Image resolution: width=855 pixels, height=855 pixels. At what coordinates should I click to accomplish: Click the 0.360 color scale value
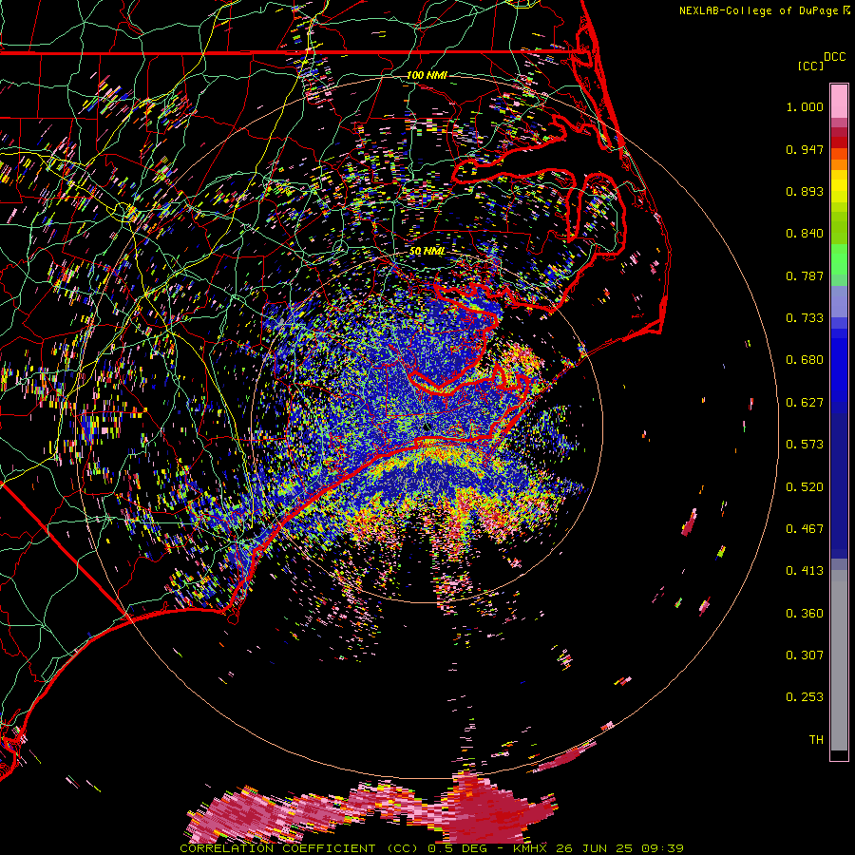pos(805,614)
